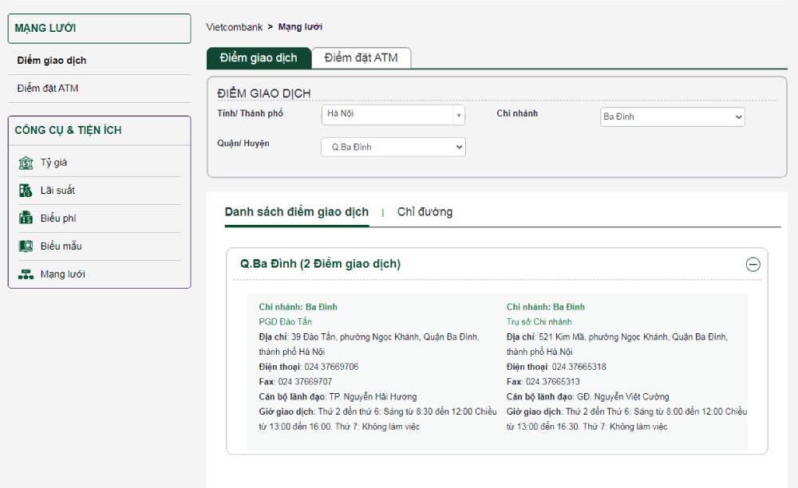The image size is (798, 488).
Task: Switch to the Chỉ đường directions tab
Action: coord(425,212)
